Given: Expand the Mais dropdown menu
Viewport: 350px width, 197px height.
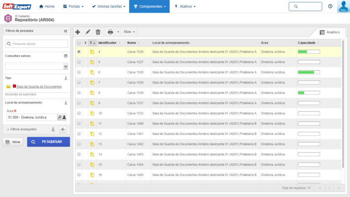Looking at the screenshot, I should 130,32.
